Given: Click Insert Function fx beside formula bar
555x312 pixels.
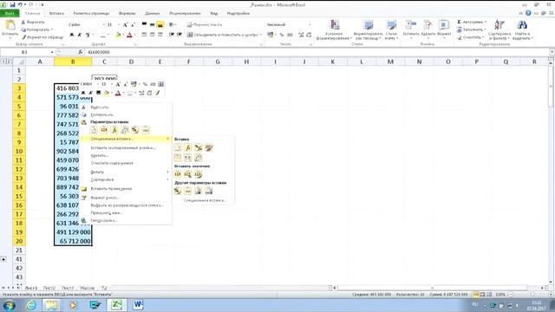Looking at the screenshot, I should coord(81,52).
